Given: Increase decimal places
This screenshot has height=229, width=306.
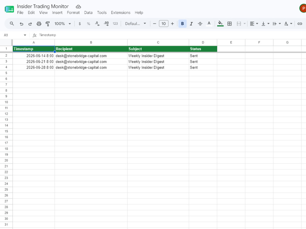Looking at the screenshot, I should click(x=106, y=24).
